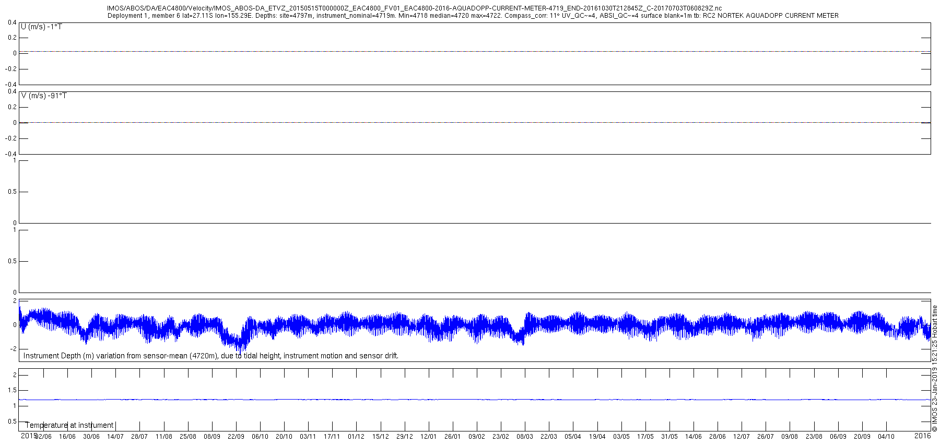The height and width of the screenshot is (444, 940).
Task: Click the 14/06 date tick label
Action: tap(694, 437)
